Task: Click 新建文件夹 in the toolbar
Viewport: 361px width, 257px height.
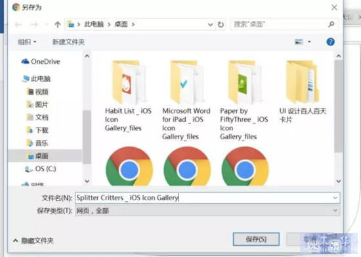Action: (x=68, y=42)
